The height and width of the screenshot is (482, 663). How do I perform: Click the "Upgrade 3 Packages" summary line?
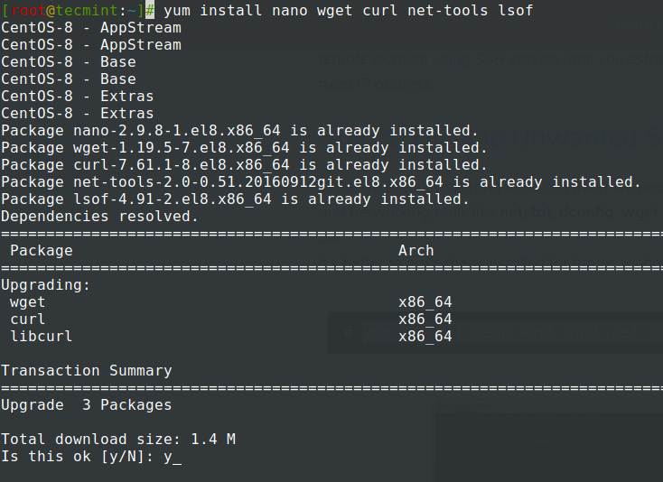coord(86,405)
